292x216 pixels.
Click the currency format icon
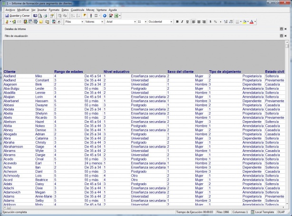(x=210, y=22)
